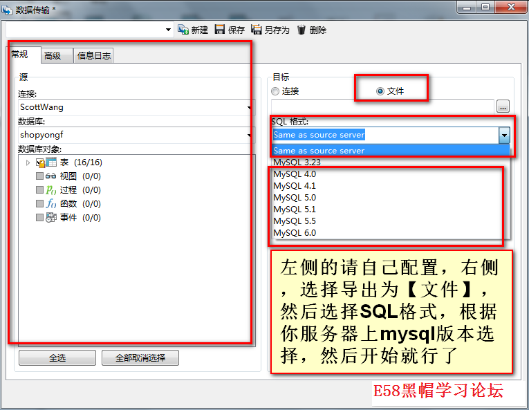
Task: Select the 视图 (Views) glasses icon
Action: click(51, 176)
